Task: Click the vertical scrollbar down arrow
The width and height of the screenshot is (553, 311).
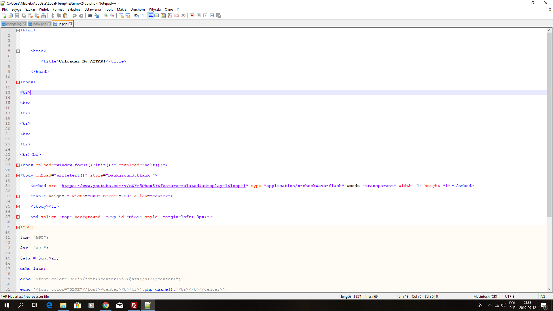Action: pos(549,289)
